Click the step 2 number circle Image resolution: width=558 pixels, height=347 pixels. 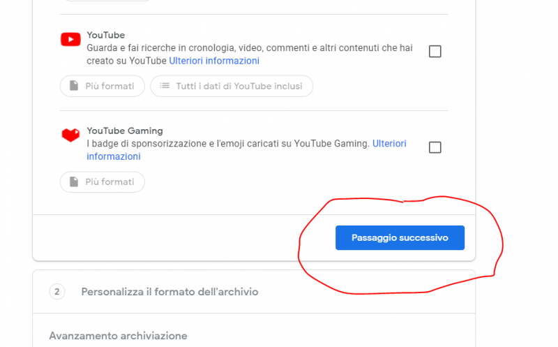(x=57, y=291)
